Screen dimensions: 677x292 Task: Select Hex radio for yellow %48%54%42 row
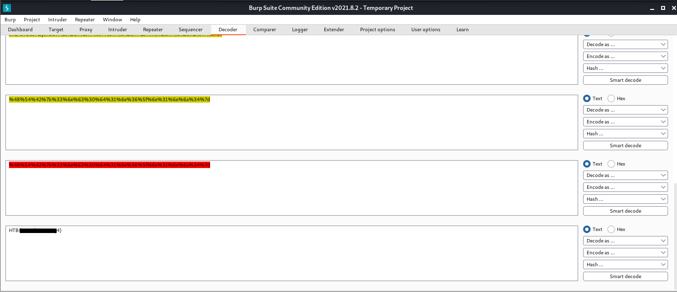611,98
